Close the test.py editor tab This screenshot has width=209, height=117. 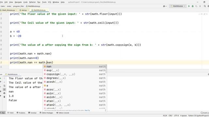pos(28,10)
